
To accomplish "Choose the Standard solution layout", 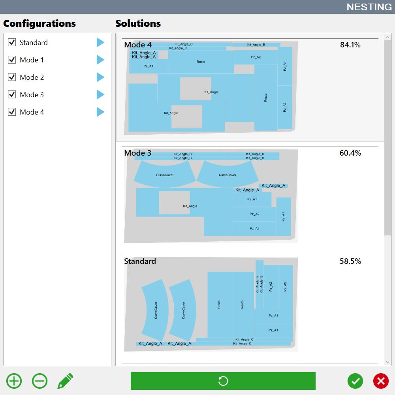I will tap(211, 304).
